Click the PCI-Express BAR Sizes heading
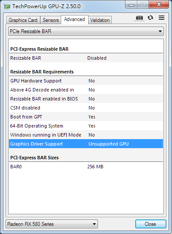This screenshot has width=172, height=234. [x=35, y=158]
